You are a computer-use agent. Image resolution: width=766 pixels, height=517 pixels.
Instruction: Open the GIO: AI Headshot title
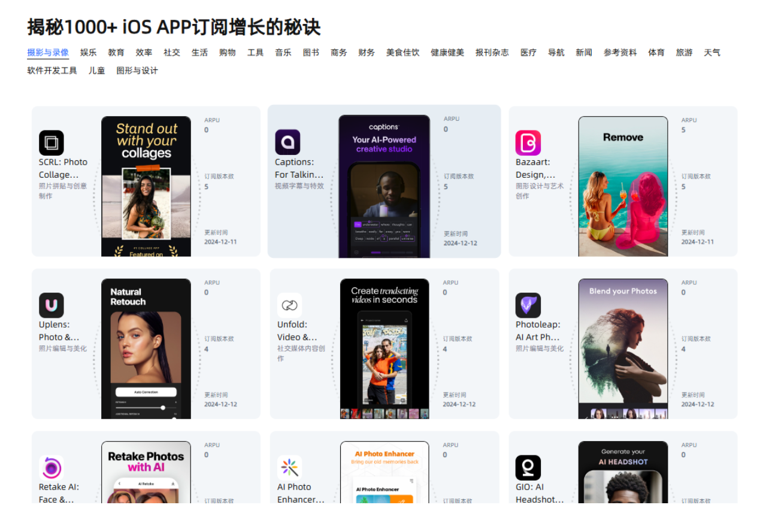(x=540, y=493)
